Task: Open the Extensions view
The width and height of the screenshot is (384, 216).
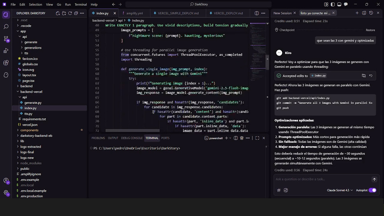Action: click(x=6, y=63)
